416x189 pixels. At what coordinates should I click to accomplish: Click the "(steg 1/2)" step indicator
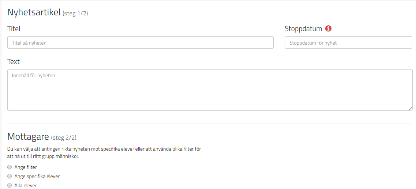75,14
